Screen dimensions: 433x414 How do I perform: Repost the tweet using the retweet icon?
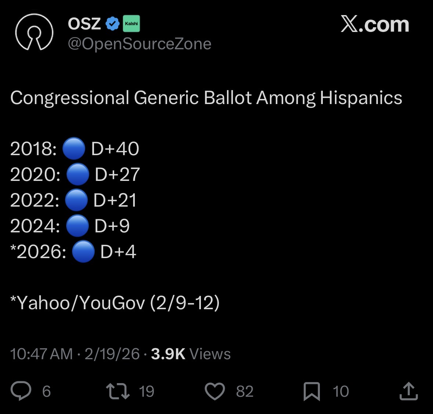coord(118,391)
